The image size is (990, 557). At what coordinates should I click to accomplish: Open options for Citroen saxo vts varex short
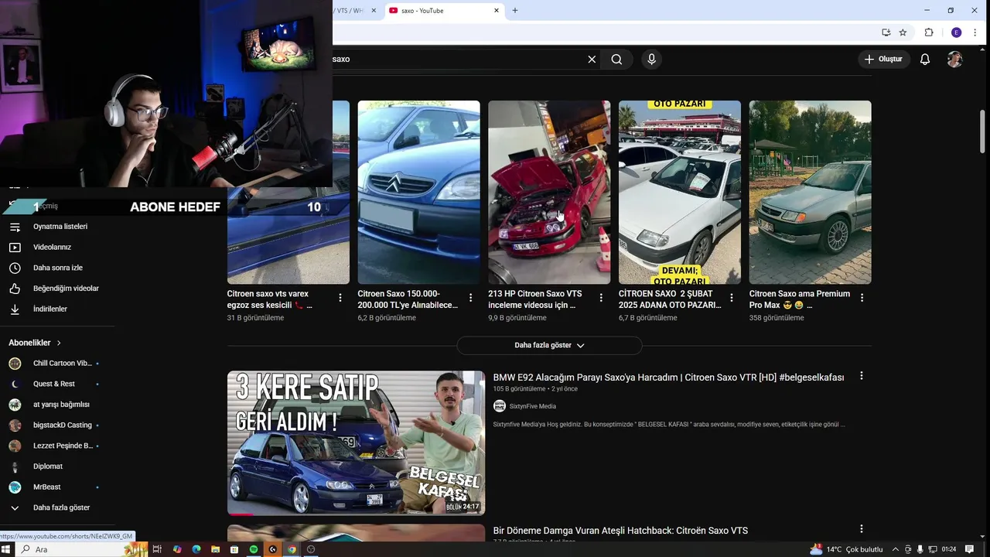(340, 297)
